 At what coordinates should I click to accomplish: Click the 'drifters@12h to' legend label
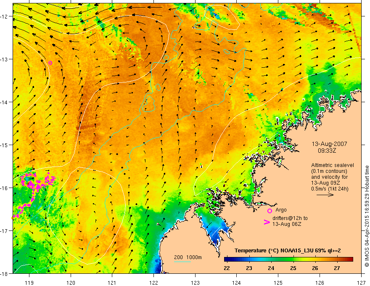[290, 218]
